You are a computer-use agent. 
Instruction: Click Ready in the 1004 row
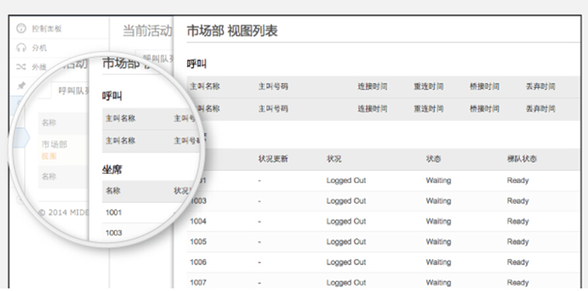518,221
